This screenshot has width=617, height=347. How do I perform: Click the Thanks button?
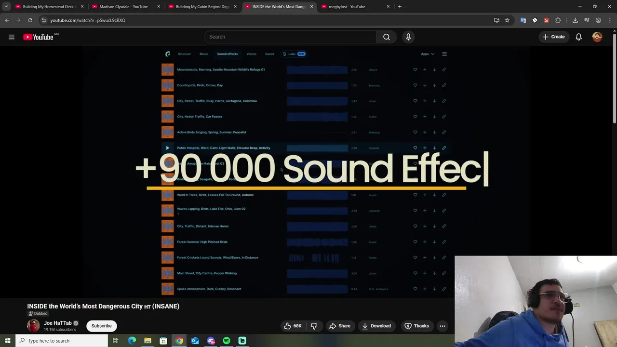[x=416, y=326]
